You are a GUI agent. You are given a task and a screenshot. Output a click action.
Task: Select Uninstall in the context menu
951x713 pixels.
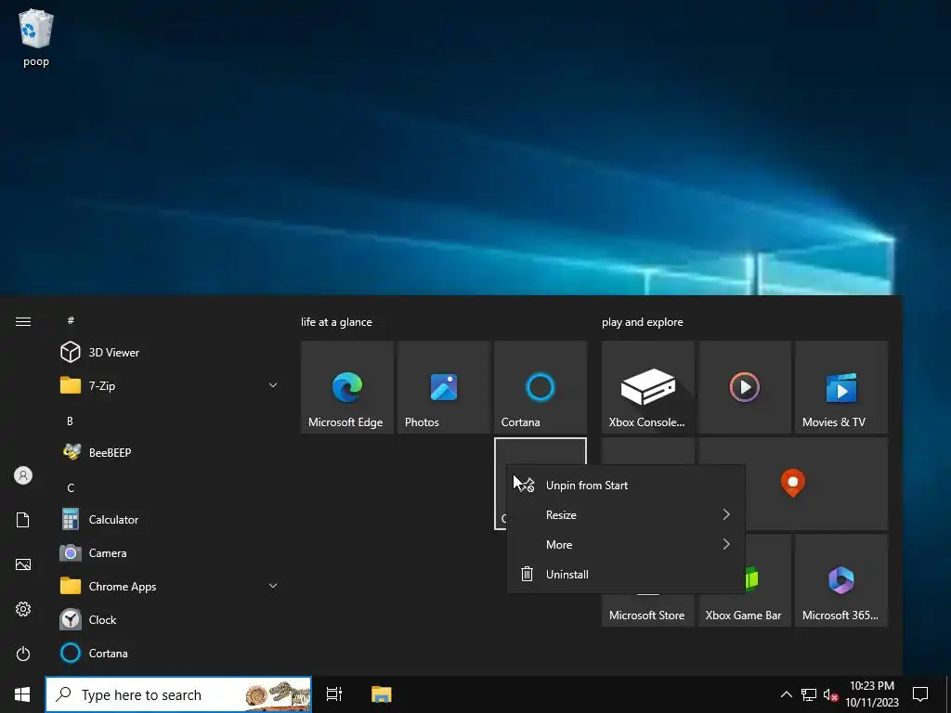[625, 574]
